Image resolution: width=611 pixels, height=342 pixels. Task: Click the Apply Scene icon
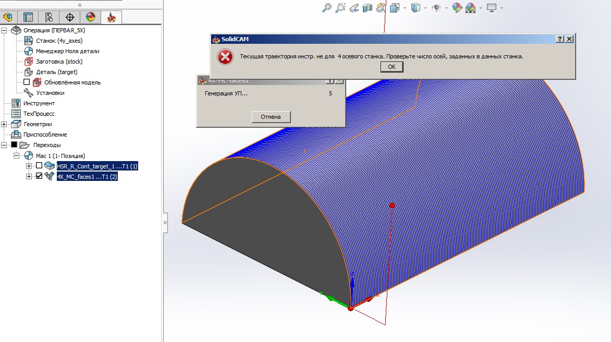click(470, 8)
